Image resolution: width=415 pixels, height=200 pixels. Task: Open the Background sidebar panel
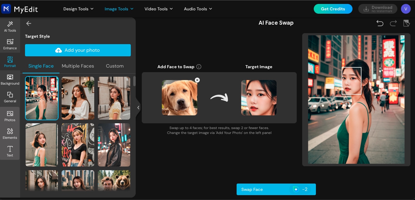tap(10, 79)
